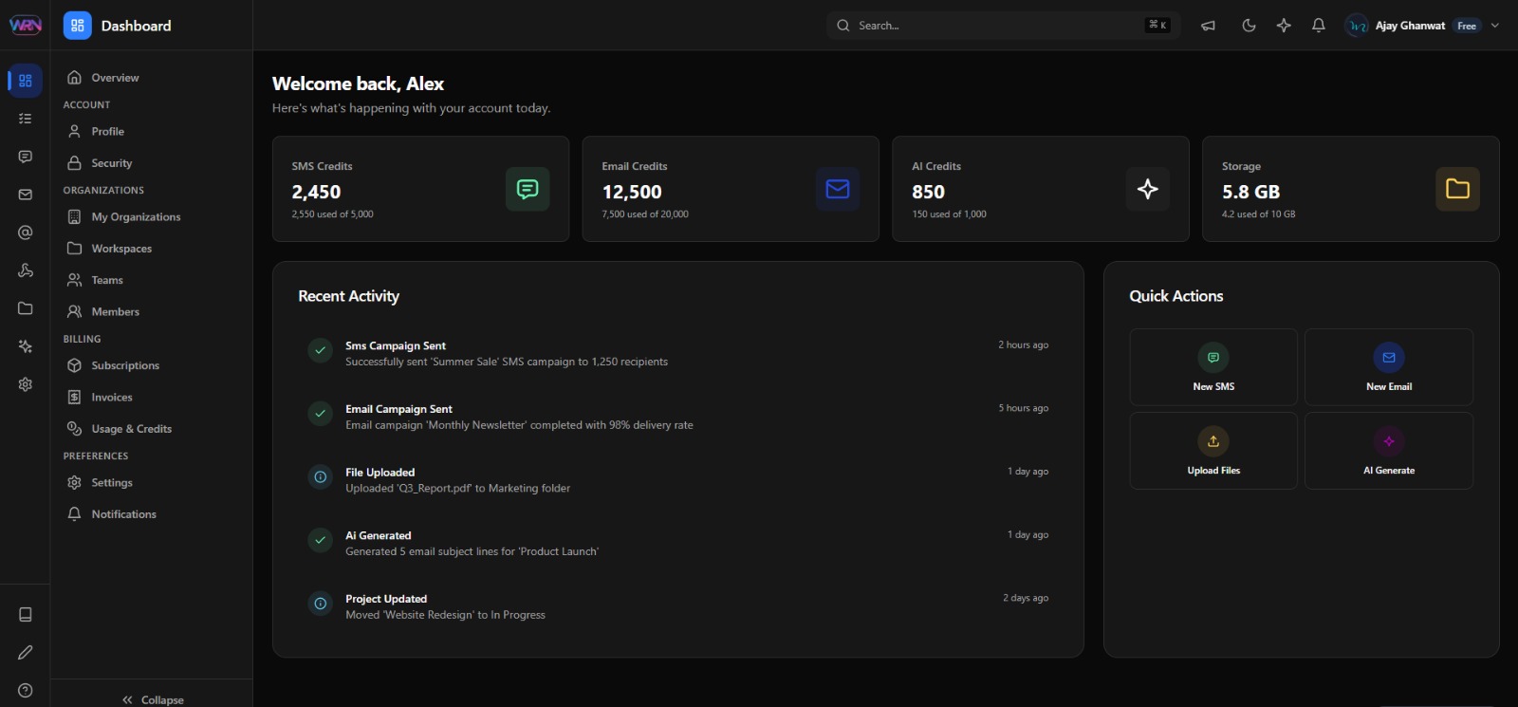The width and height of the screenshot is (1518, 707).
Task: Click Email Credits value 12,500
Action: tap(632, 192)
